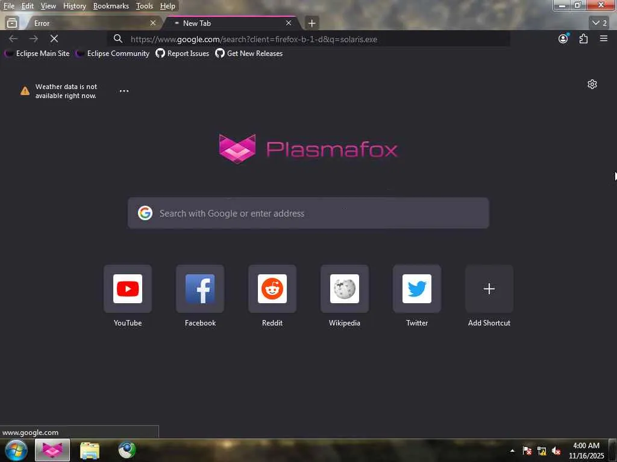This screenshot has height=462, width=617.
Task: Open the View menu
Action: (48, 6)
